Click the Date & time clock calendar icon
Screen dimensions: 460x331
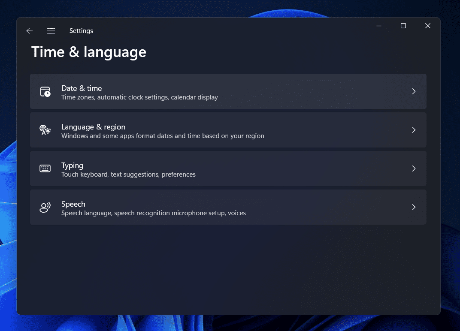click(x=45, y=91)
